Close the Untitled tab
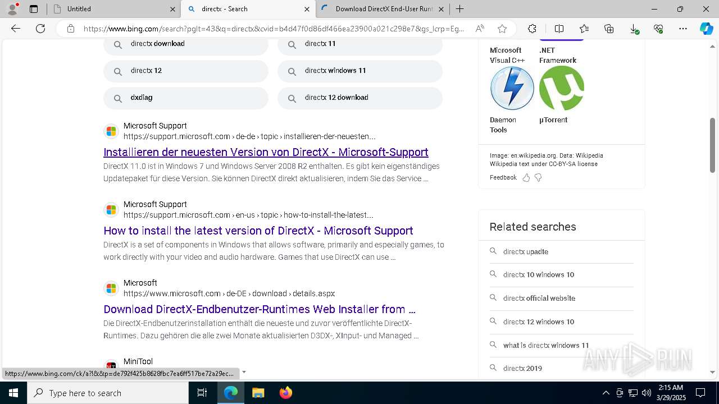Image resolution: width=719 pixels, height=404 pixels. [x=172, y=9]
